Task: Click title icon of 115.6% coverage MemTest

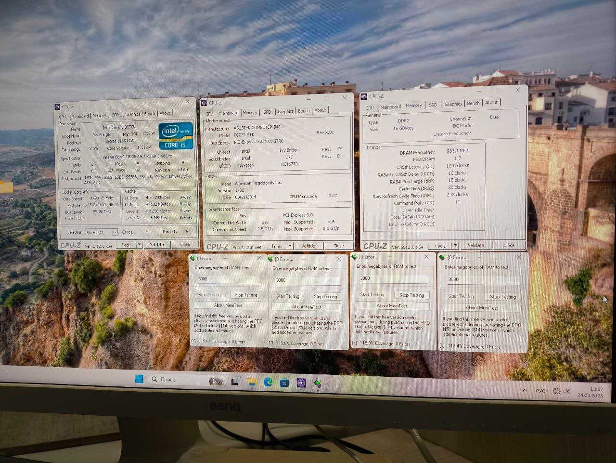Action: click(x=193, y=258)
